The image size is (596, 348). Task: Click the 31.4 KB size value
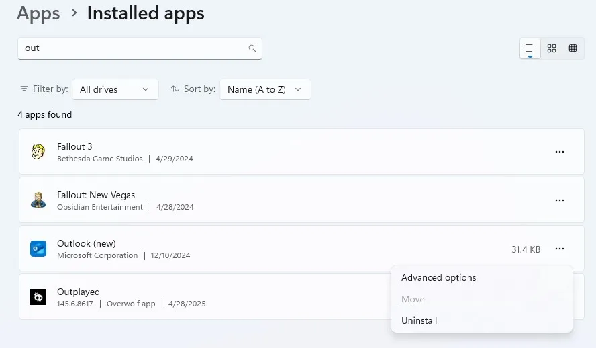pyautogui.click(x=526, y=249)
